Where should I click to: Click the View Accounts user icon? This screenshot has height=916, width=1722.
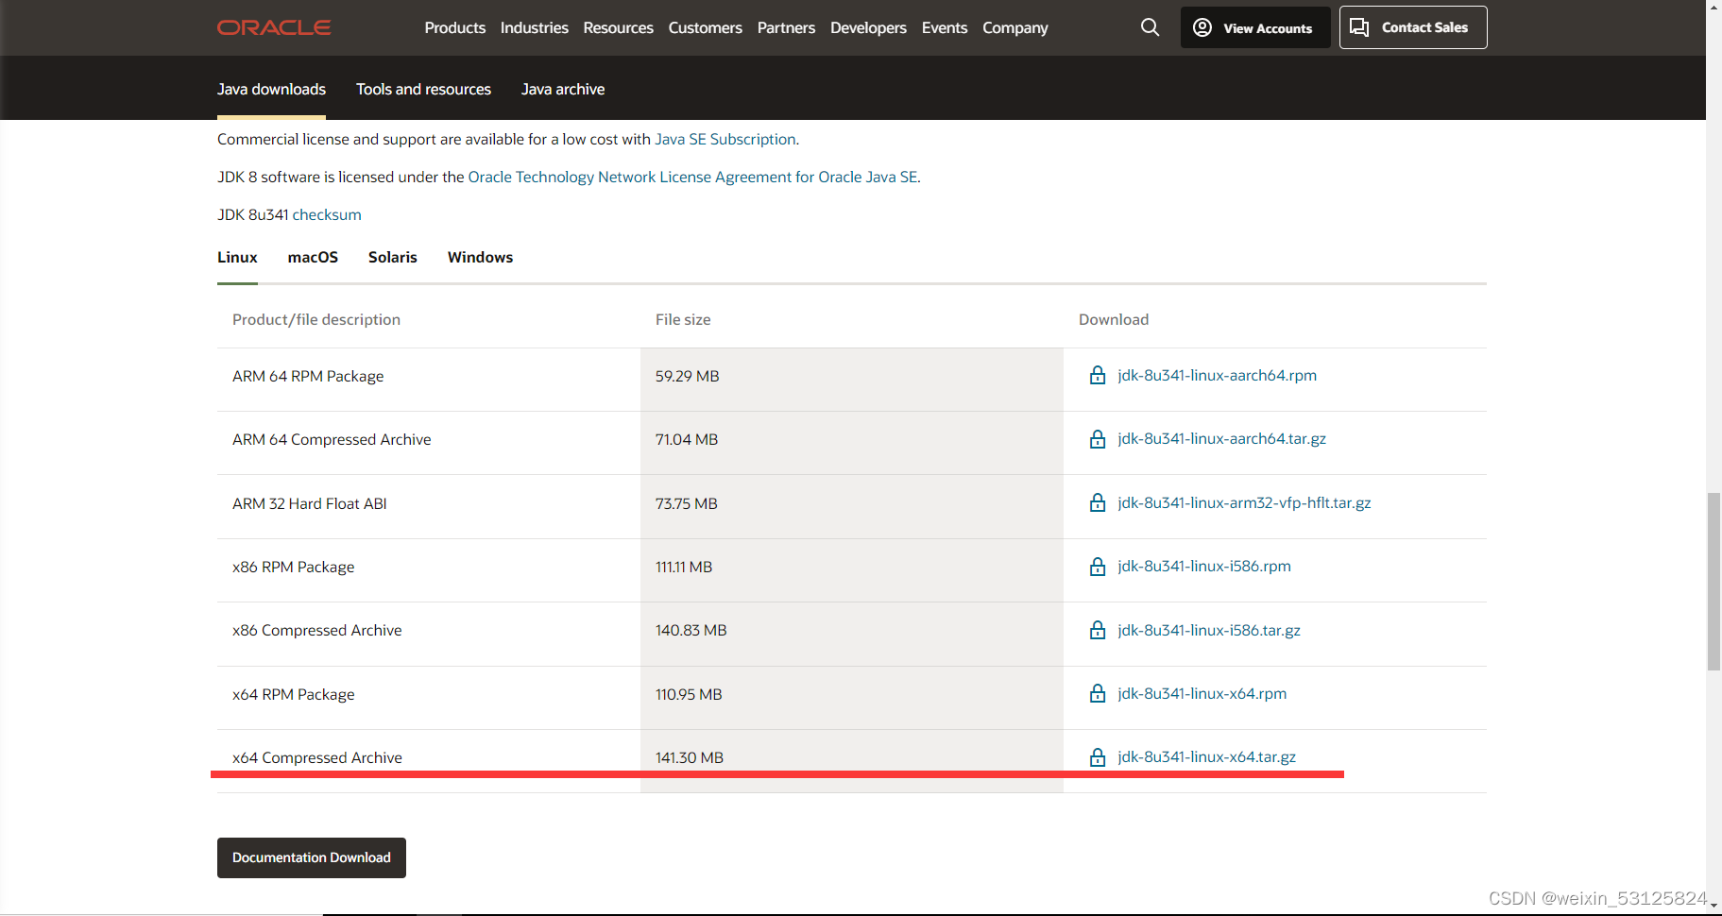point(1202,27)
